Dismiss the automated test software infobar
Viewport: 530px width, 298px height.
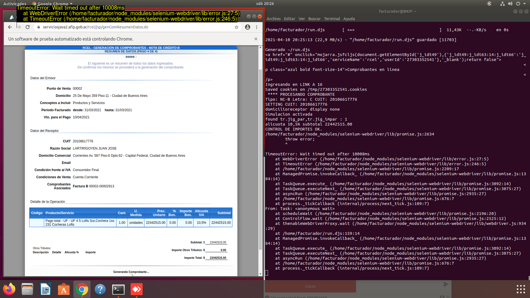(256, 39)
